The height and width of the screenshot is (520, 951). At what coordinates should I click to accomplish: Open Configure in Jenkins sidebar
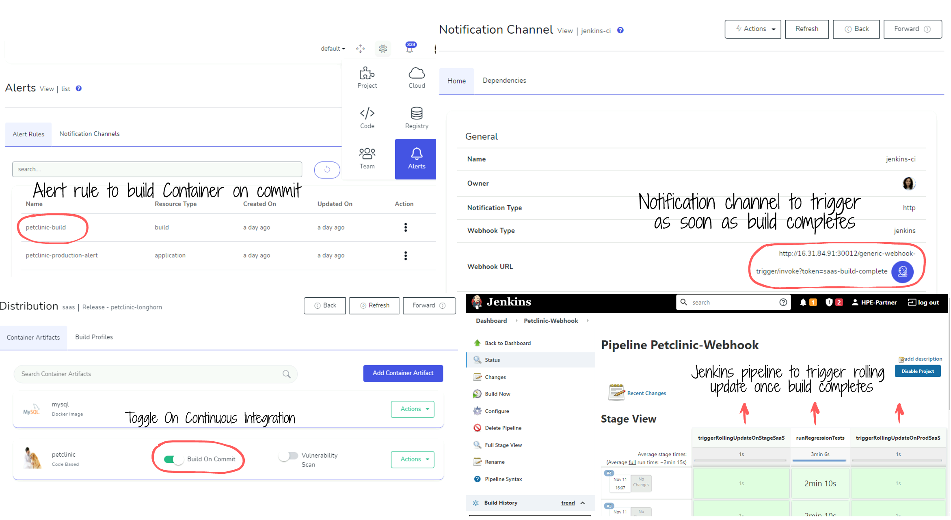[496, 411]
